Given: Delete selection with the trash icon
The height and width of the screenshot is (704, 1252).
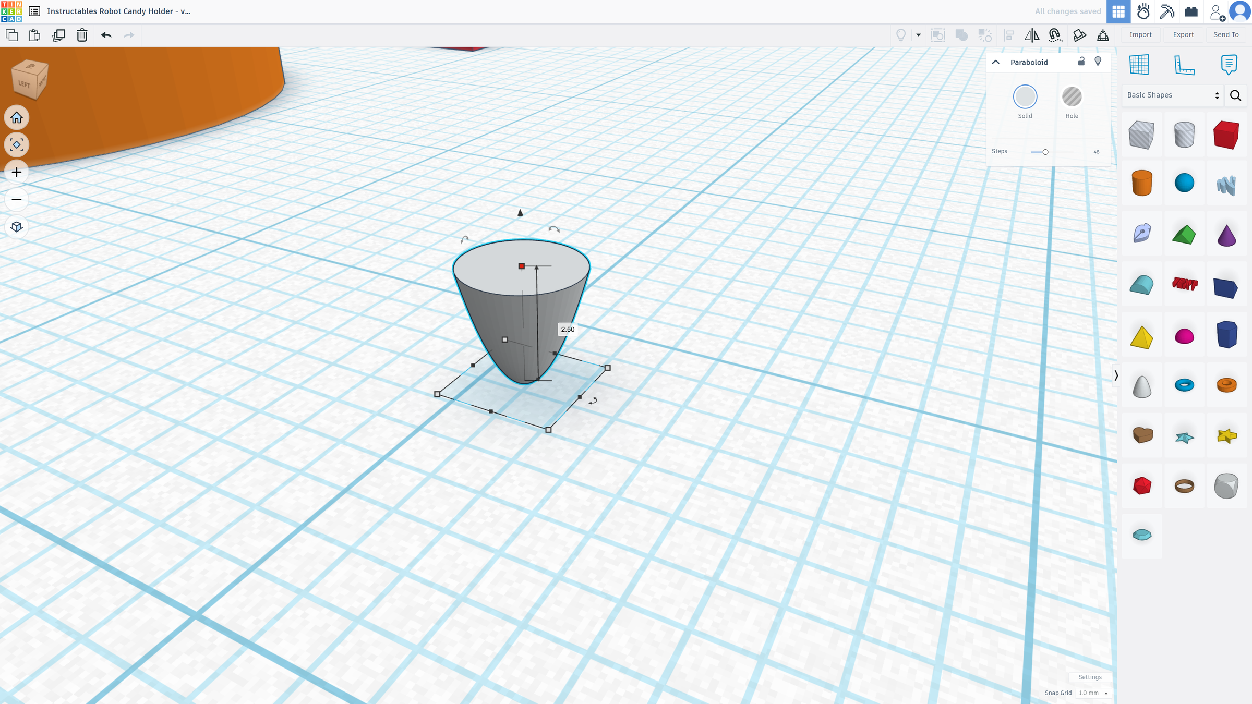Looking at the screenshot, I should click(x=82, y=35).
